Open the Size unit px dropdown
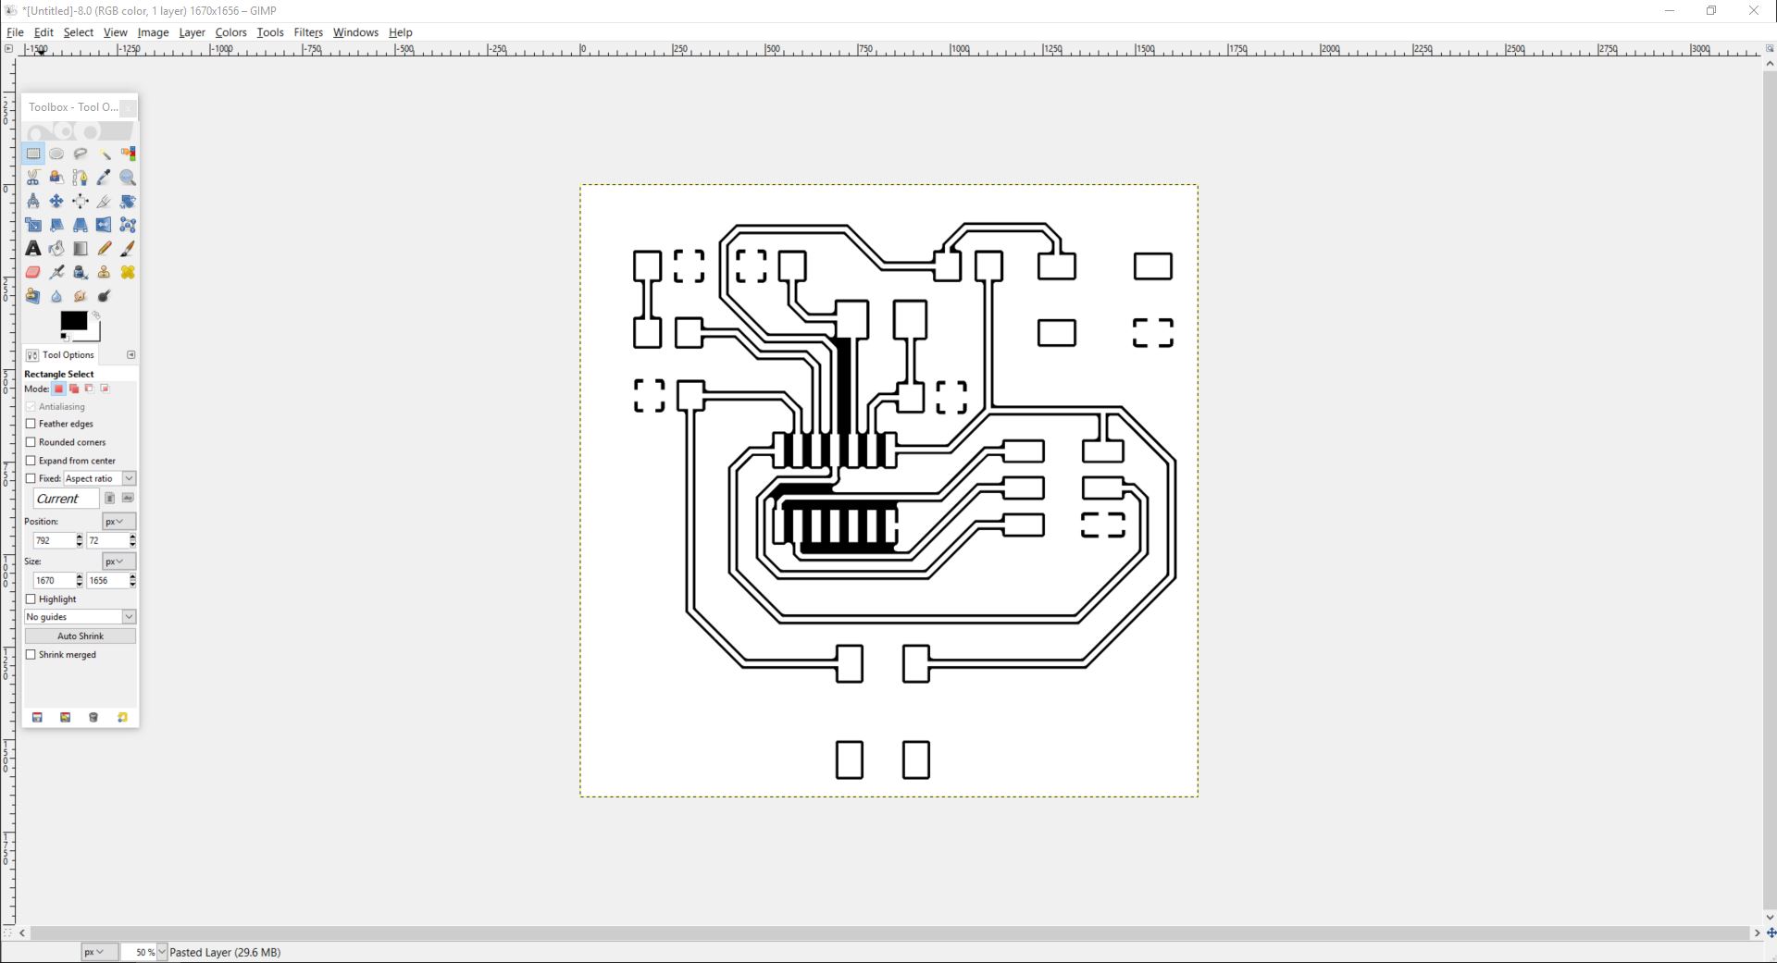The image size is (1777, 963). pyautogui.click(x=118, y=562)
